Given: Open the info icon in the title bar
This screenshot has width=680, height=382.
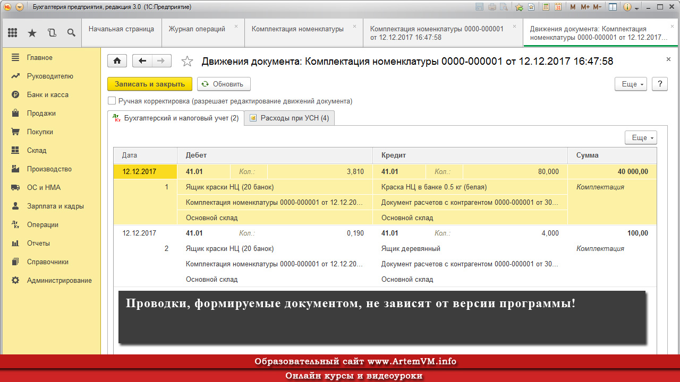Looking at the screenshot, I should pyautogui.click(x=627, y=7).
